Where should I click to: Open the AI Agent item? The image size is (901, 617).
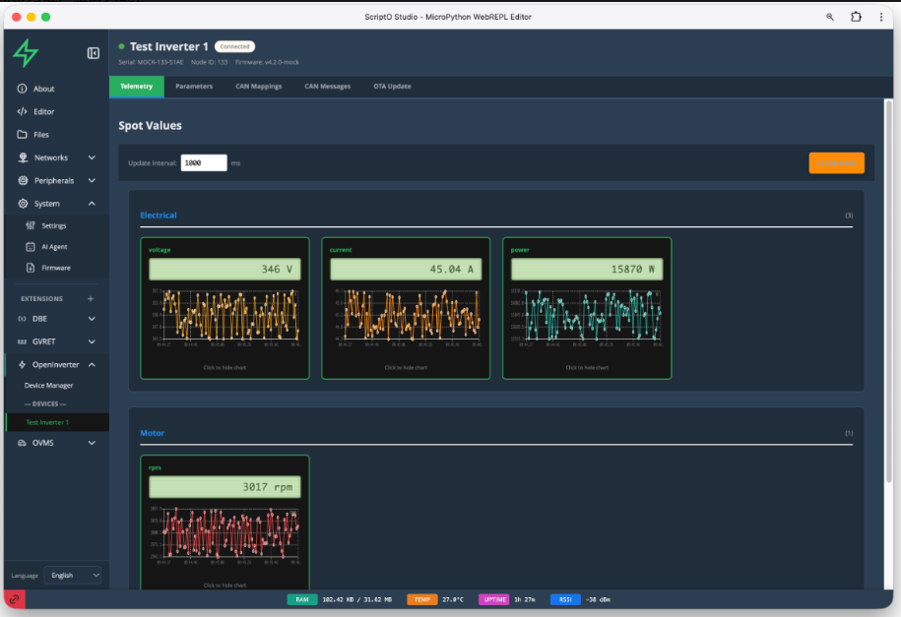53,246
